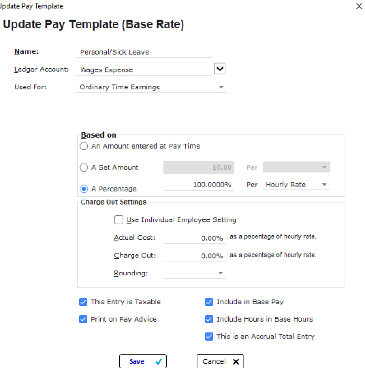Click the Update Pay Template (Base Rate) heading

[93, 25]
